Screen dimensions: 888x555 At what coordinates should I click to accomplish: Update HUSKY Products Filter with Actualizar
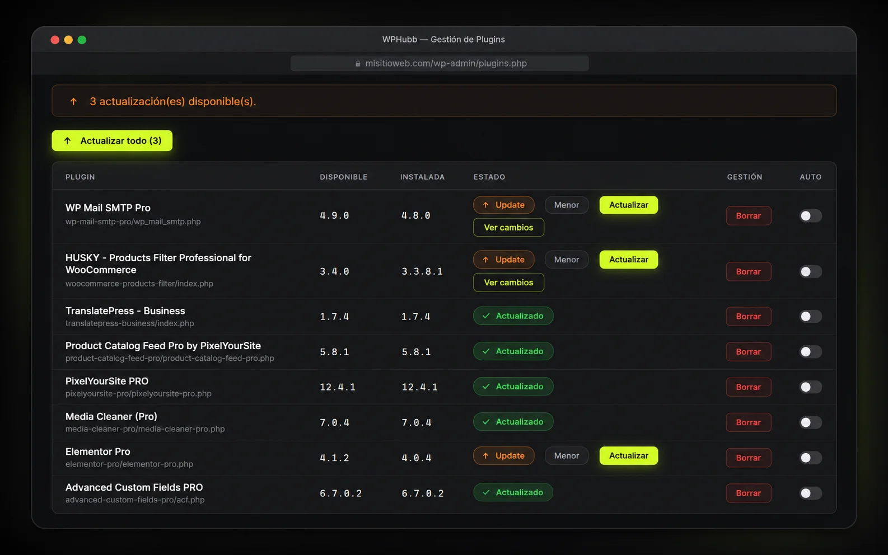629,260
